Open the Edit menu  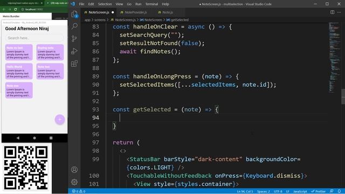tap(91, 4)
